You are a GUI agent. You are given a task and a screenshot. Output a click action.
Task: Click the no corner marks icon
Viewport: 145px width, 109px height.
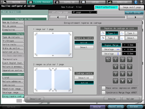[122, 38]
